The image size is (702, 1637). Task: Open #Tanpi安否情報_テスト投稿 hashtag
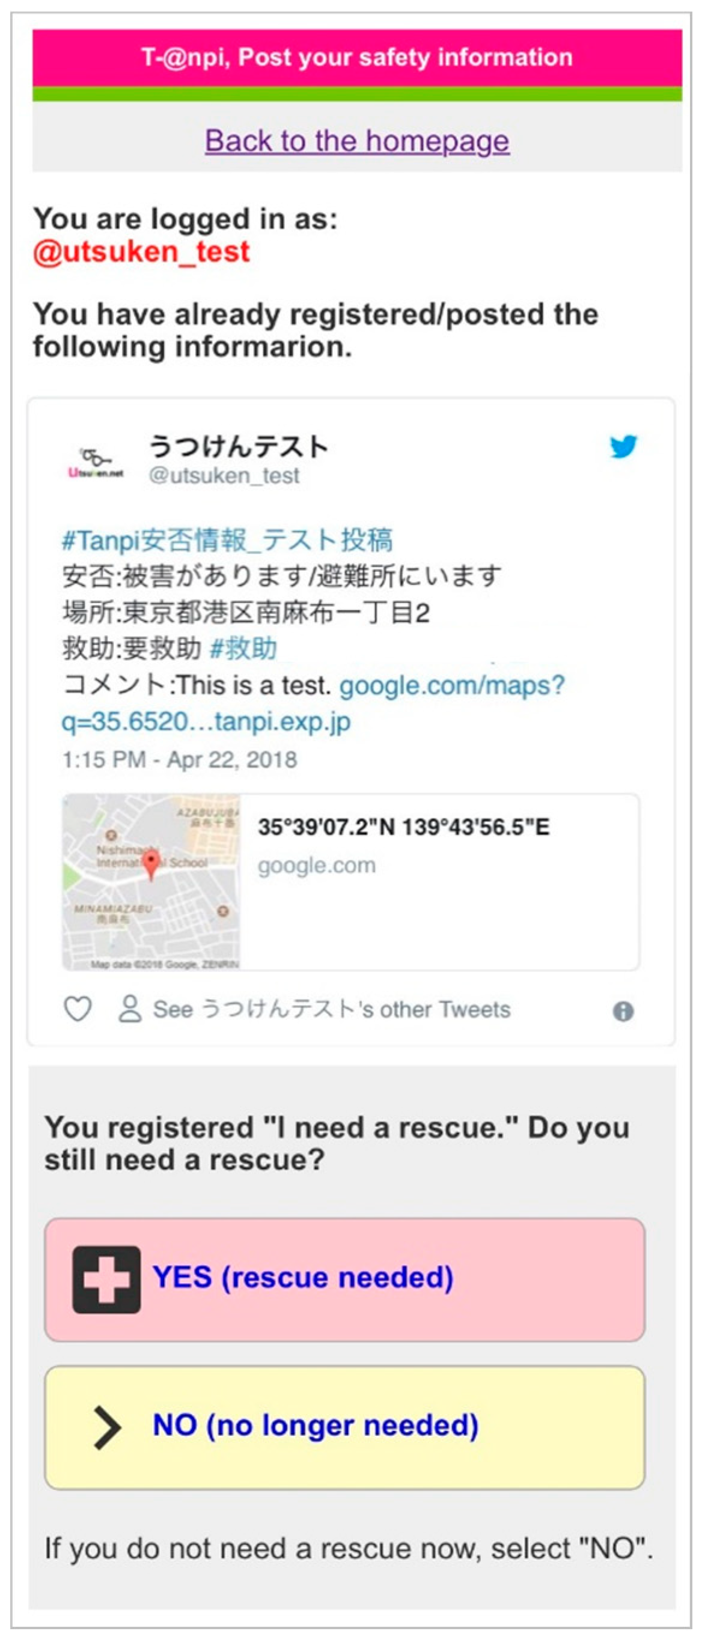click(227, 540)
